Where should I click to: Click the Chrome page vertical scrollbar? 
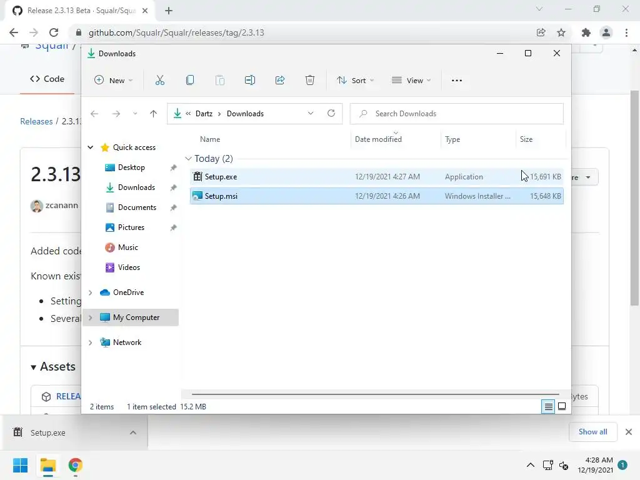[634, 198]
